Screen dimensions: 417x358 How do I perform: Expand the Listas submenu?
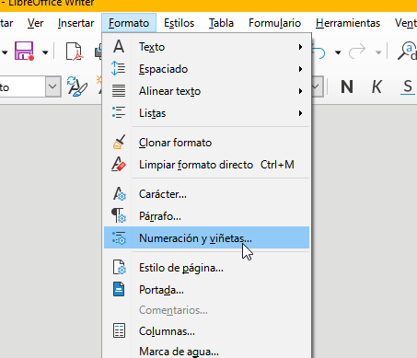pos(206,113)
